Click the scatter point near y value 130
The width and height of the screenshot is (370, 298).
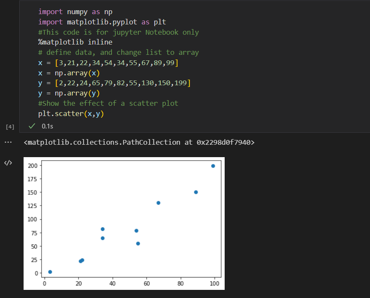pos(158,203)
